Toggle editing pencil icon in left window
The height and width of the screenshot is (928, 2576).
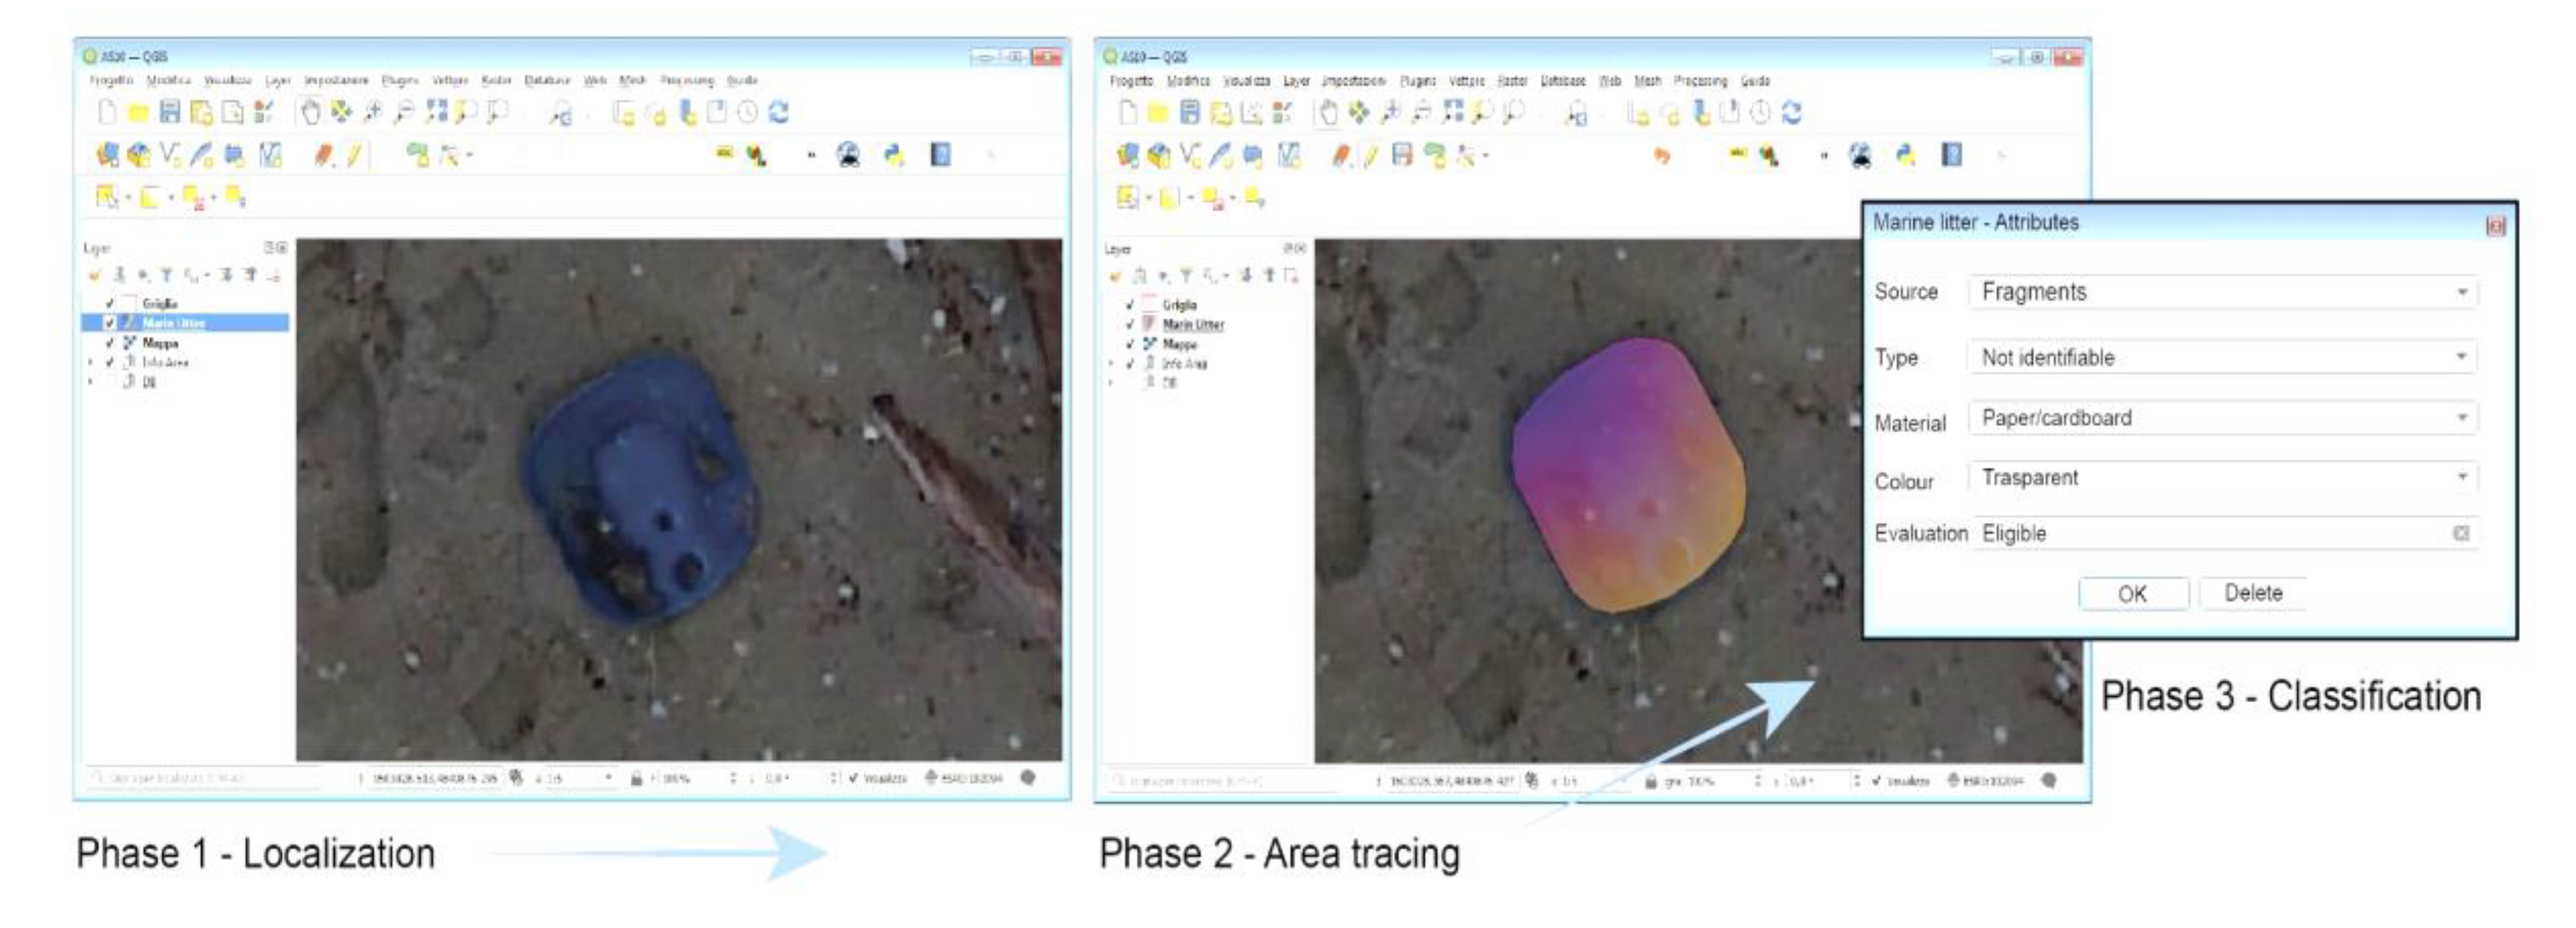354,155
